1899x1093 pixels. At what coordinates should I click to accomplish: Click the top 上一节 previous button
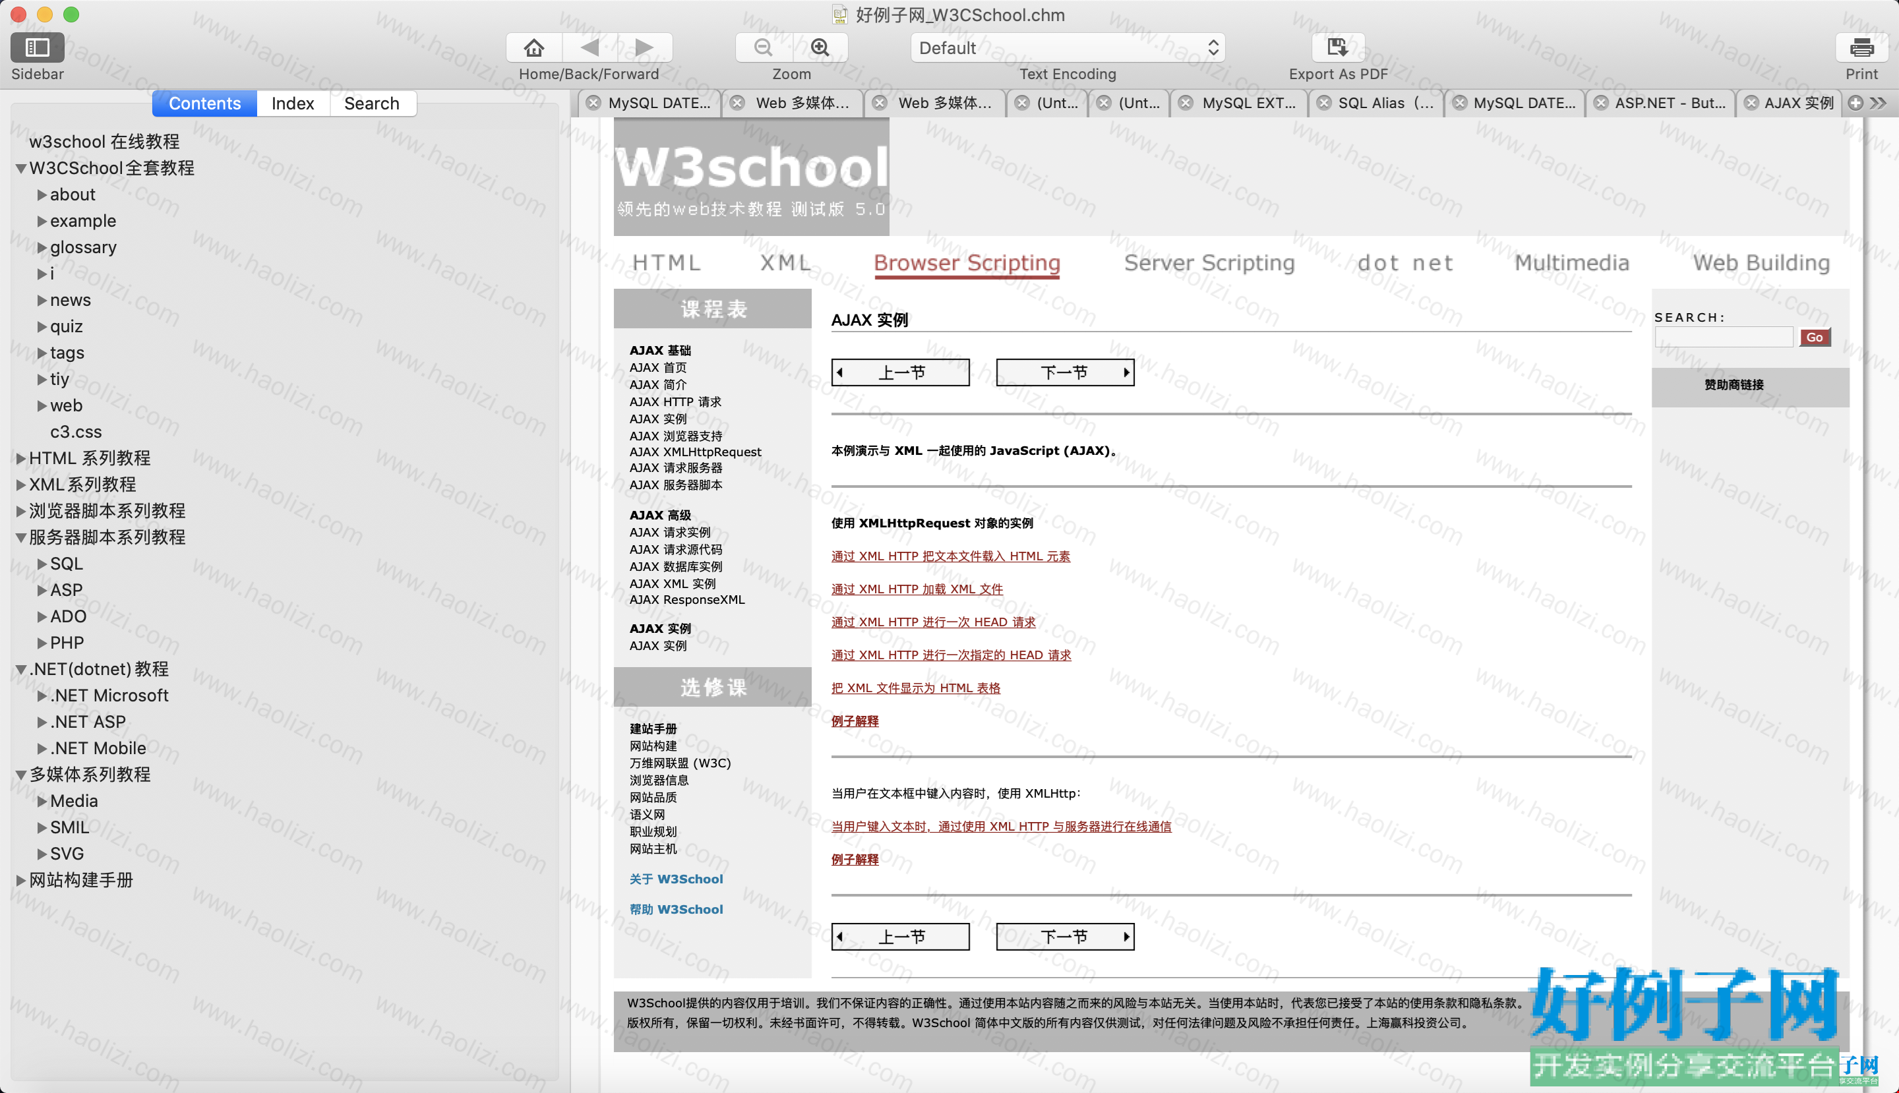point(900,372)
